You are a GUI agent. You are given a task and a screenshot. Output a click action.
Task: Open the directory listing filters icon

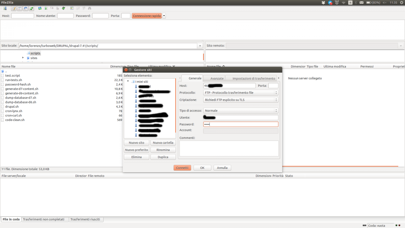point(72,8)
